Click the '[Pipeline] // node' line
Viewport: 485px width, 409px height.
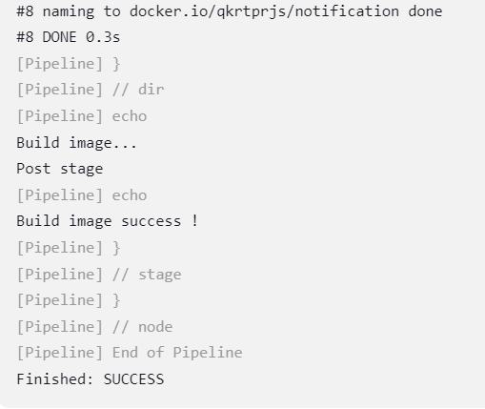[94, 327]
